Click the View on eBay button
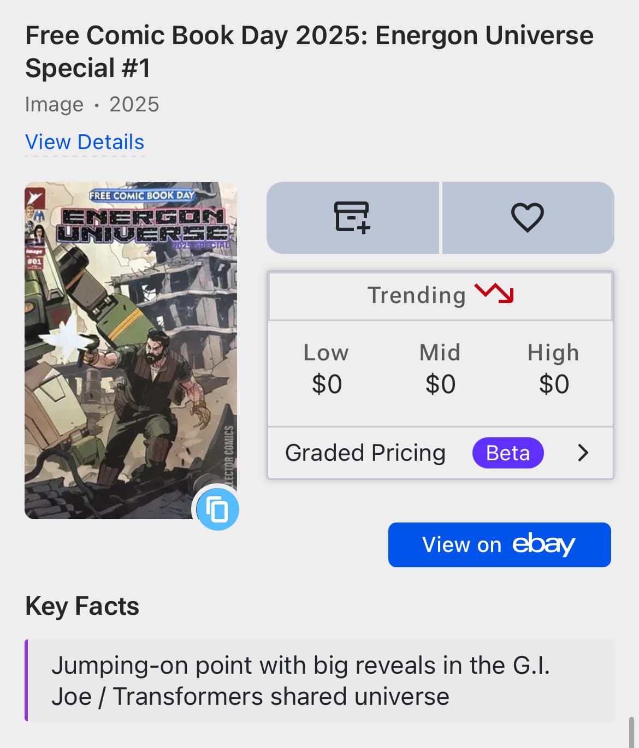 (500, 545)
